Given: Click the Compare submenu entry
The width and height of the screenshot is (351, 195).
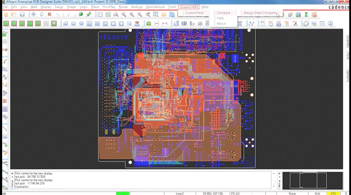Looking at the screenshot, I should pos(224,13).
